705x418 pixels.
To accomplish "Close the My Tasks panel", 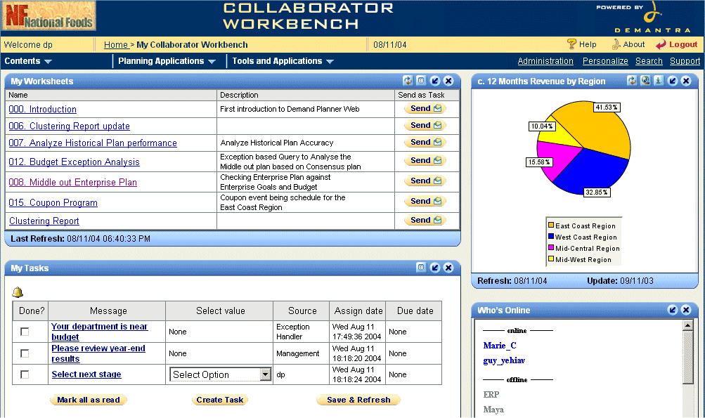I will tap(448, 268).
